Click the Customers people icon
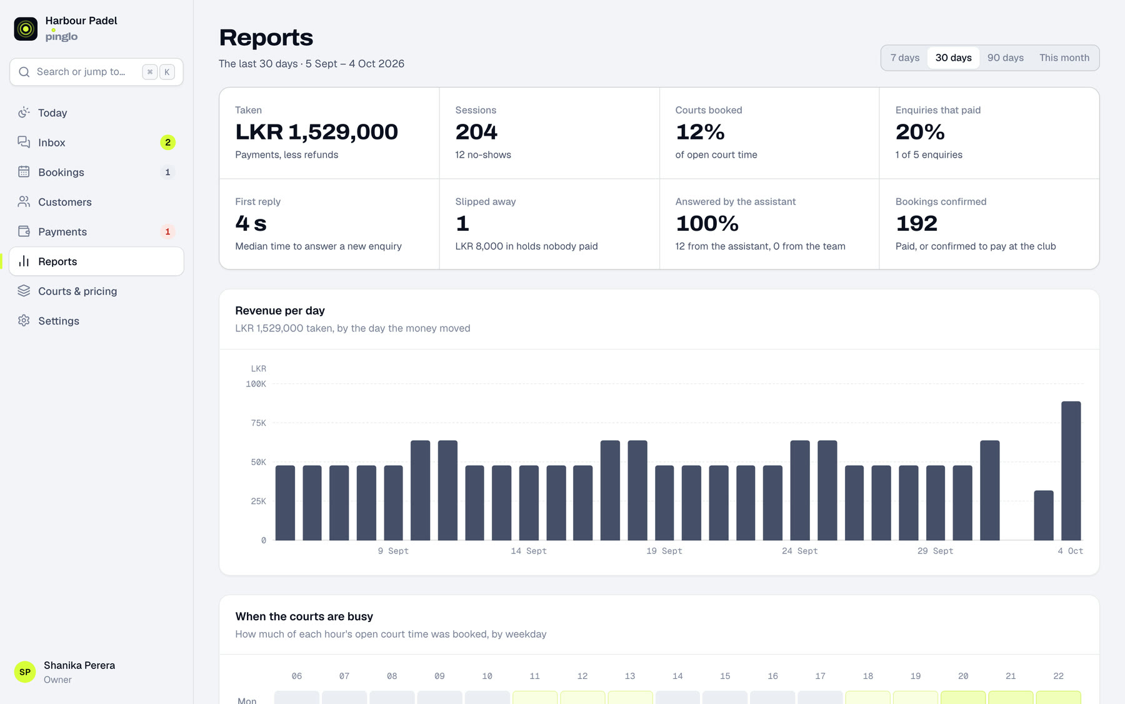 [x=24, y=201]
